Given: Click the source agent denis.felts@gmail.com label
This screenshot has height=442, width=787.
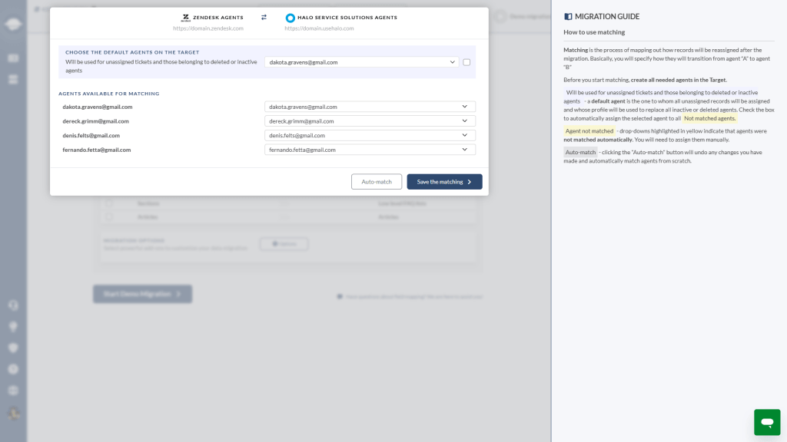Looking at the screenshot, I should tap(91, 135).
